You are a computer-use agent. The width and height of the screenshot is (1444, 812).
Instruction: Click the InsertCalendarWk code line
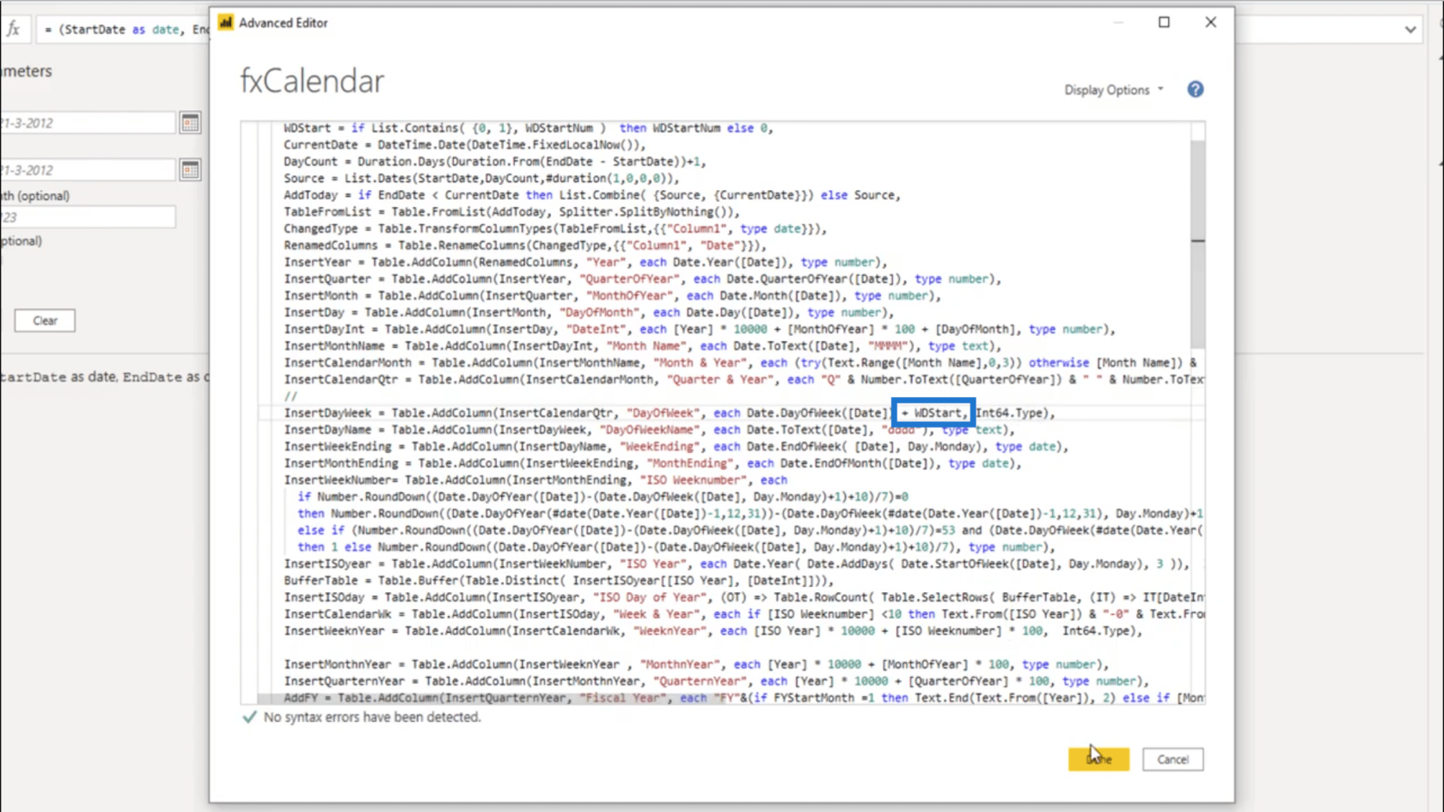click(x=743, y=614)
